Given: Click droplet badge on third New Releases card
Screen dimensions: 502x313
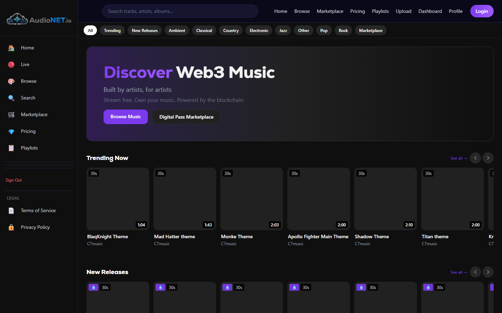Looking at the screenshot, I should 227,287.
